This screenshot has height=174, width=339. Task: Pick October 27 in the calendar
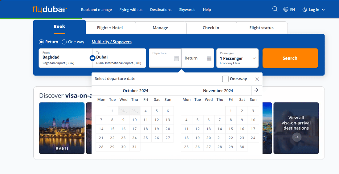click(x=168, y=138)
